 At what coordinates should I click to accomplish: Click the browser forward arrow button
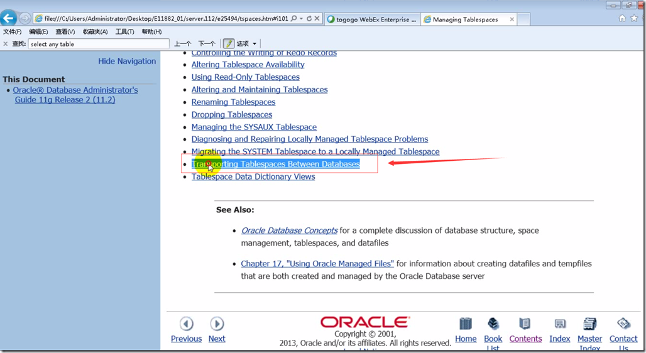click(25, 18)
